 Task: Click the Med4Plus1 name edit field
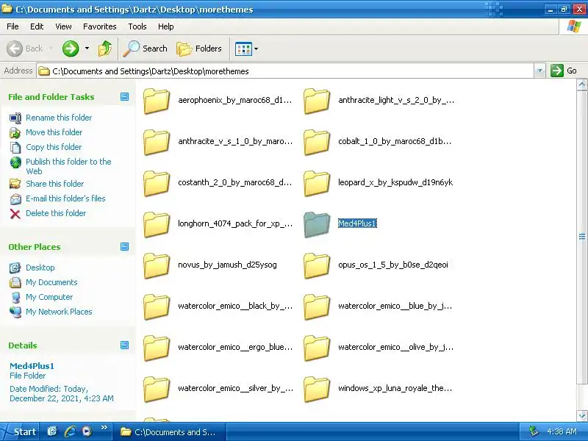[x=357, y=223]
